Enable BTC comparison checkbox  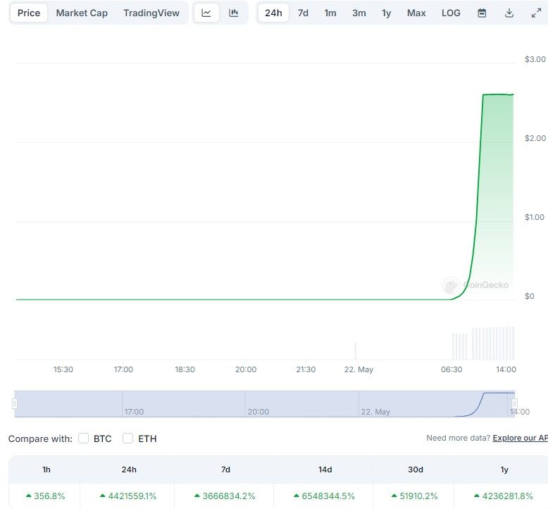tap(84, 439)
